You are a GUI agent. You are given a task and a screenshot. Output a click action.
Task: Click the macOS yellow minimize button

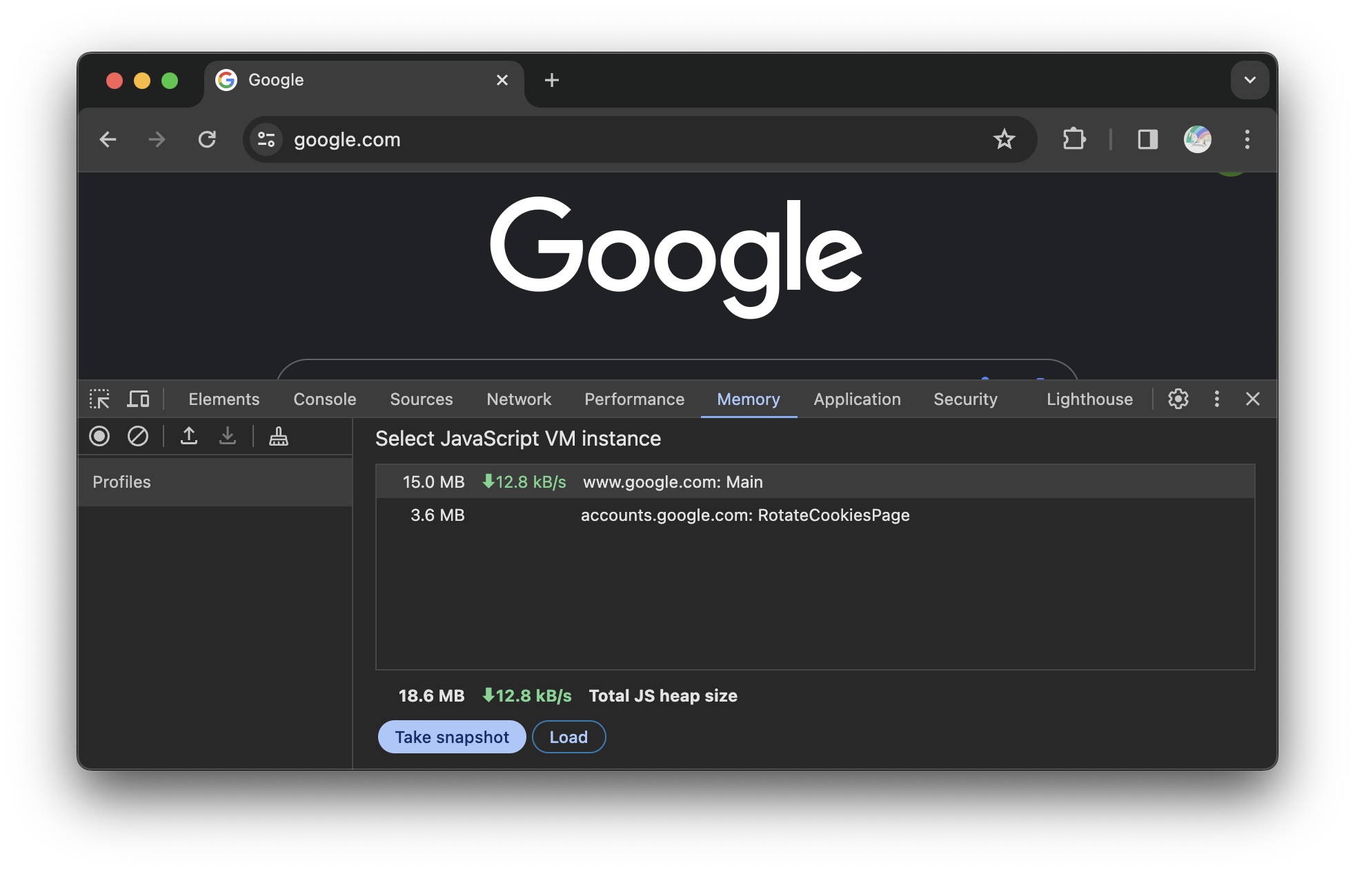(x=142, y=81)
